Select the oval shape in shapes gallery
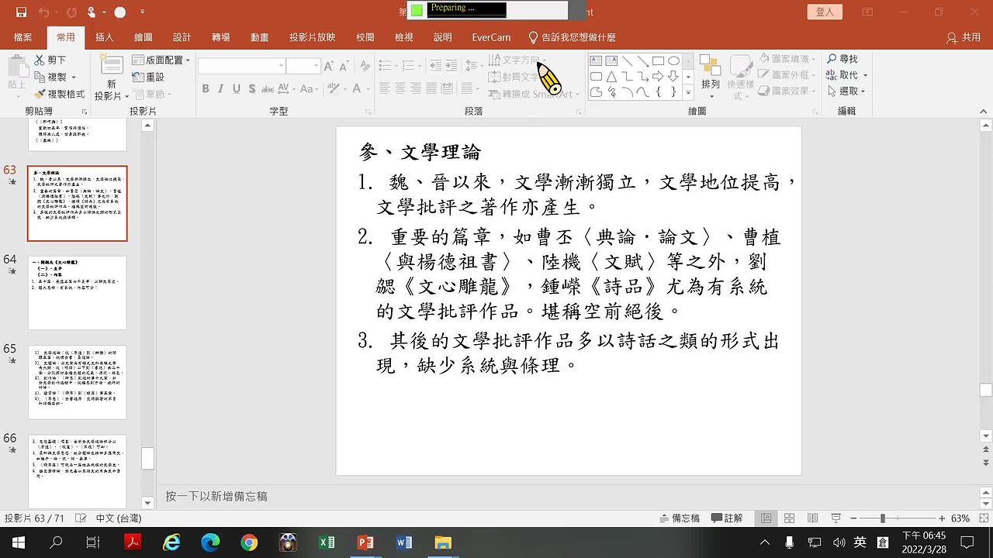The height and width of the screenshot is (558, 993). click(674, 60)
